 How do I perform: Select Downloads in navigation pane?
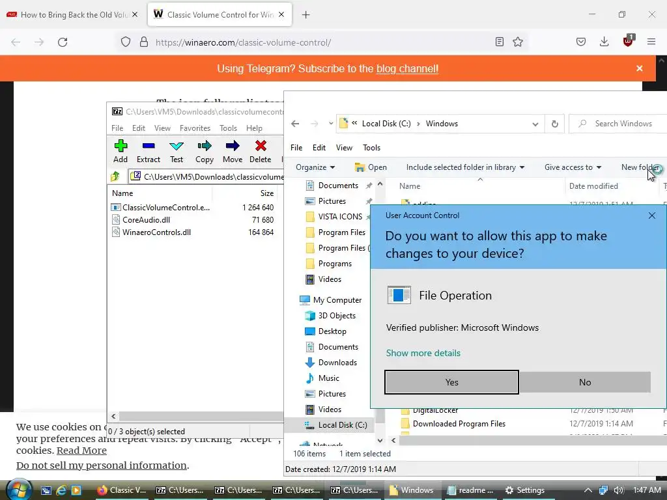(x=332, y=363)
